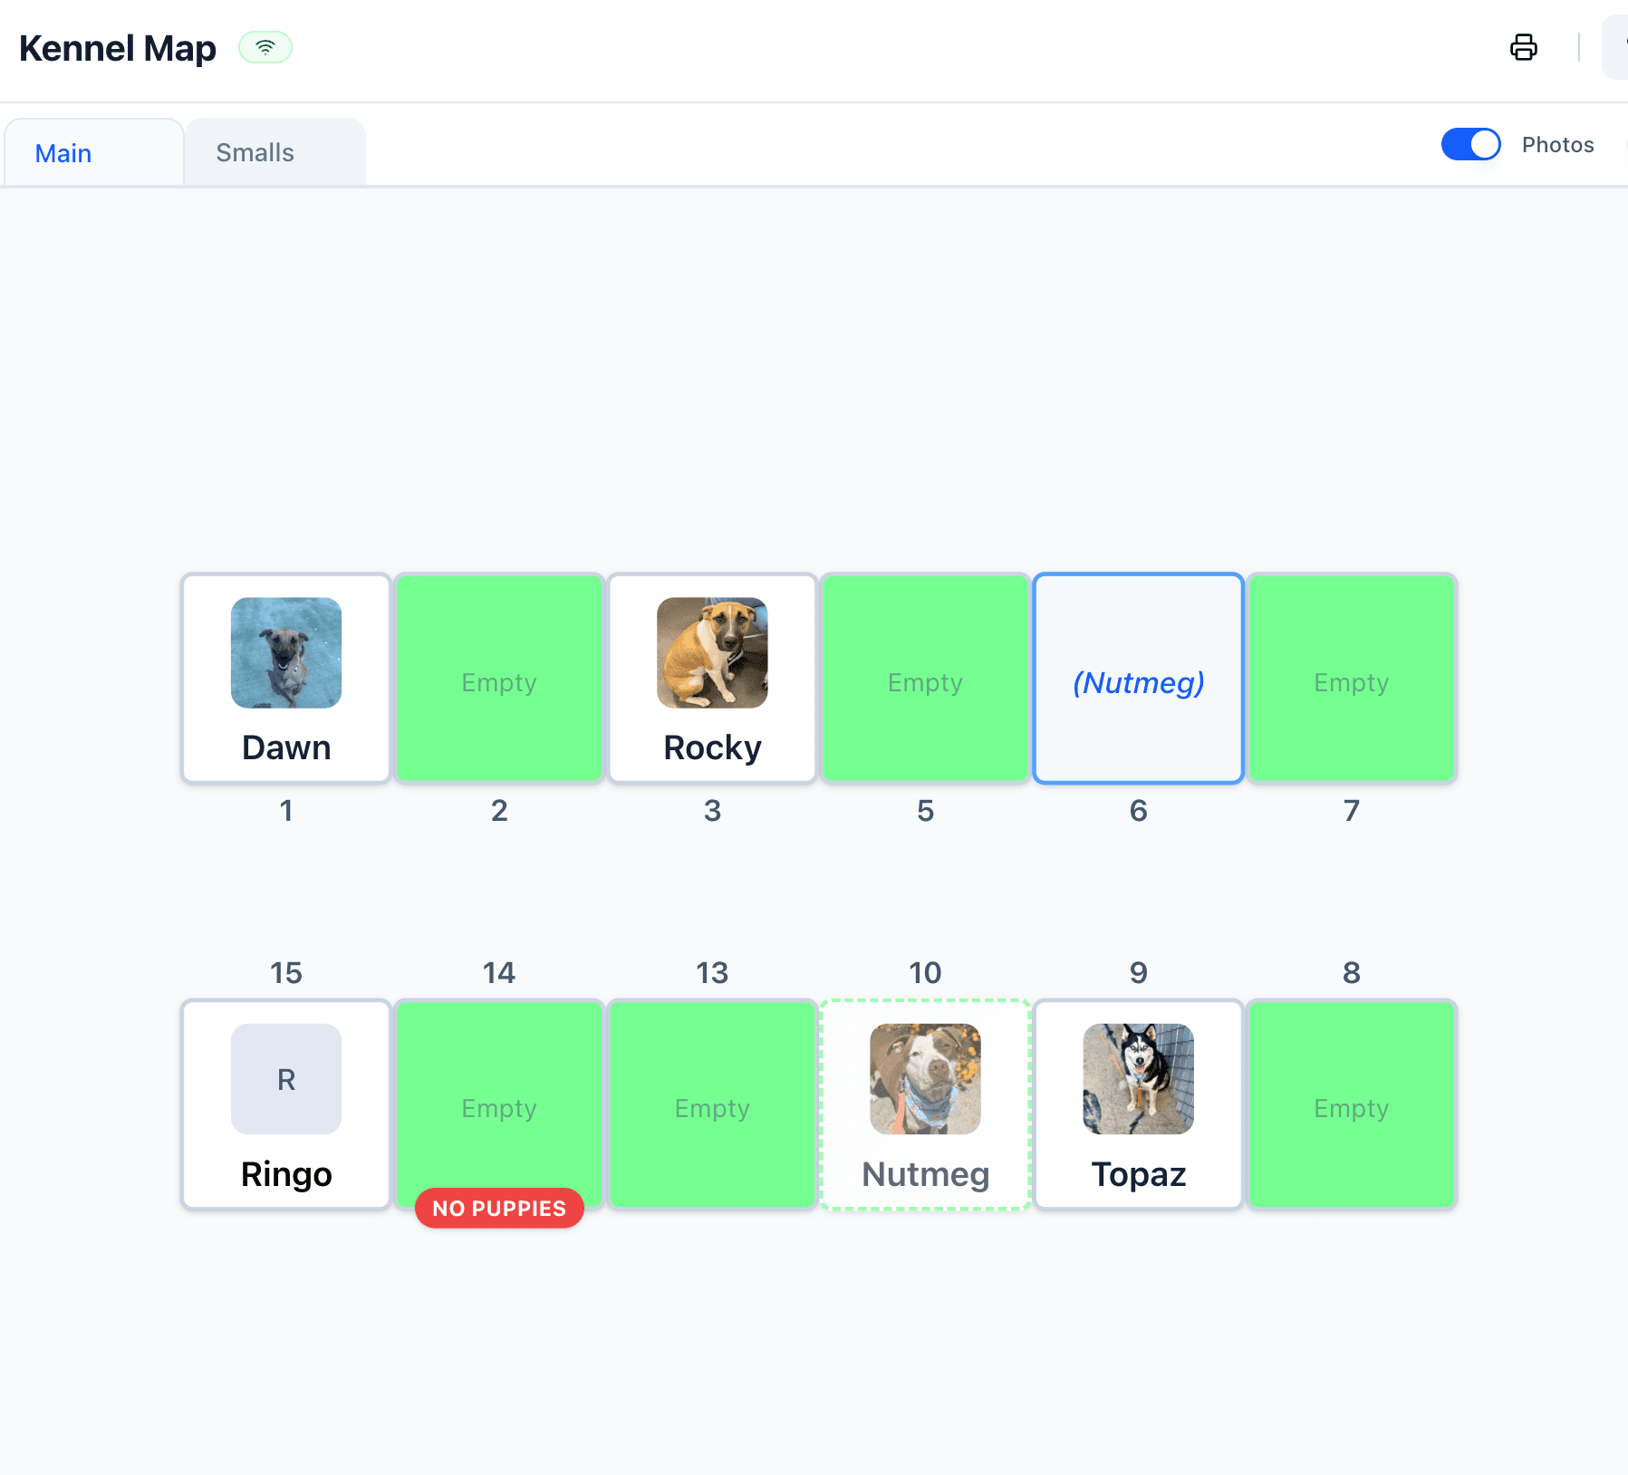Click the NO PUPPIES badge on kennel 14

pyautogui.click(x=498, y=1208)
